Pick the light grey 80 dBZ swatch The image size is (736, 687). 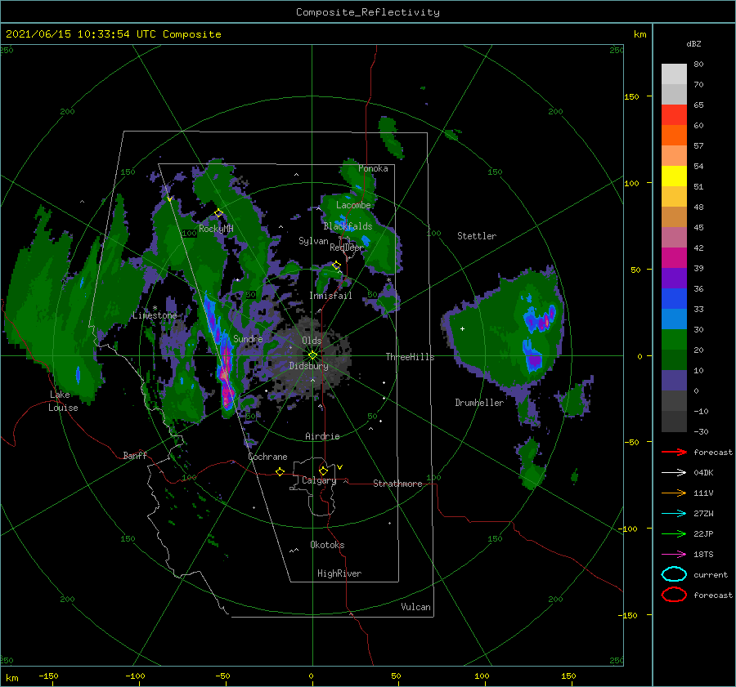674,74
